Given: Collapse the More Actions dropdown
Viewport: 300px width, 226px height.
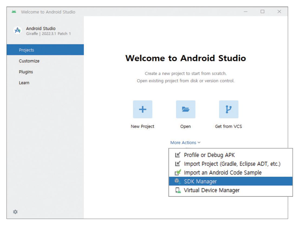Looking at the screenshot, I should pyautogui.click(x=185, y=142).
